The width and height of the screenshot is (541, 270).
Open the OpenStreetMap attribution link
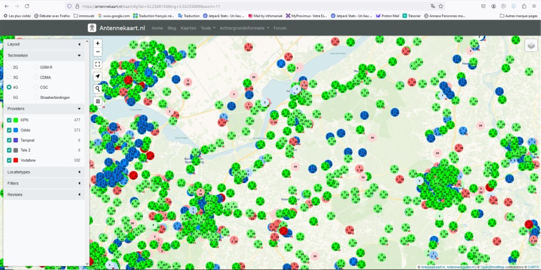pos(492,267)
